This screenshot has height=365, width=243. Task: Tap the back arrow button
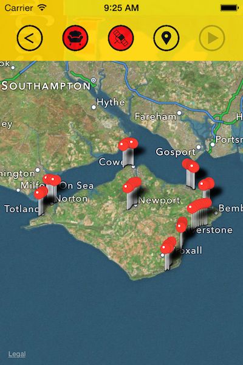(x=30, y=38)
